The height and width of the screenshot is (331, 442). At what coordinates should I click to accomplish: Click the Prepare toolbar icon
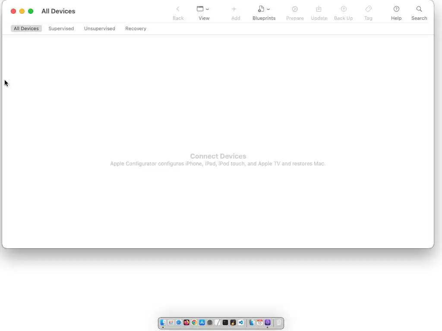(x=295, y=9)
